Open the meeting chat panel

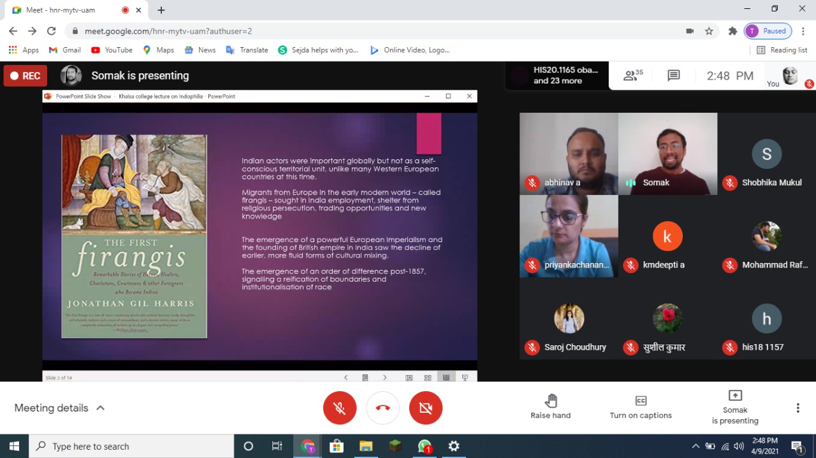click(673, 76)
